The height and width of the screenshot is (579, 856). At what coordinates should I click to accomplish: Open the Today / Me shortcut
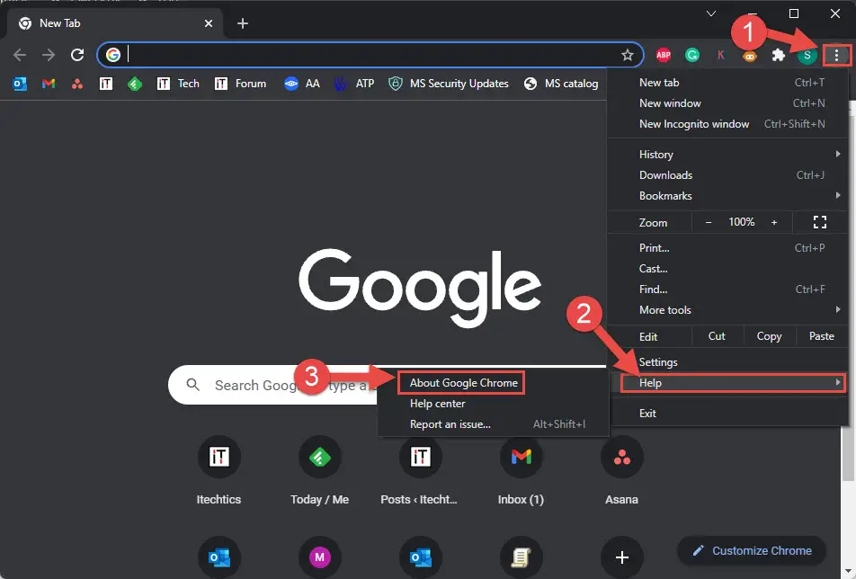319,470
